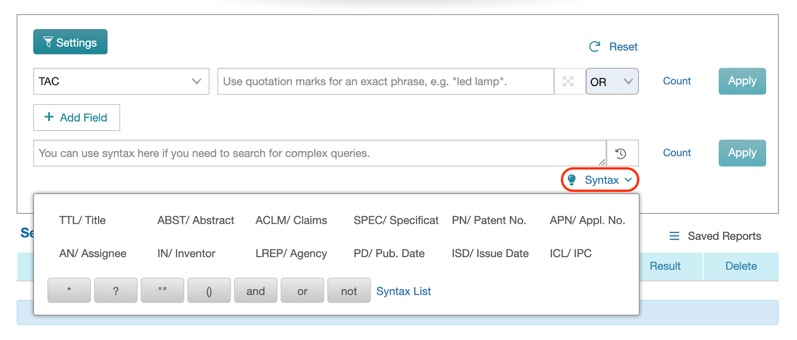This screenshot has width=797, height=340.
Task: Click the Add Field button
Action: tap(77, 118)
